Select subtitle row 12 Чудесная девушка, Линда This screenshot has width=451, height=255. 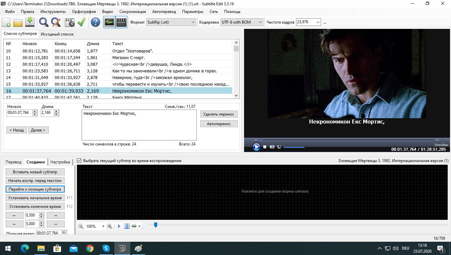pyautogui.click(x=118, y=64)
